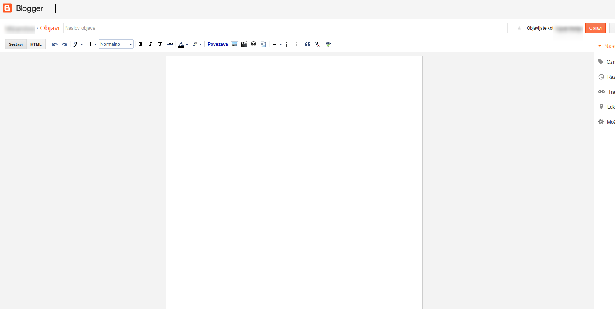Open the font size dropdown
Screen dimensions: 615x309
[x=92, y=44]
